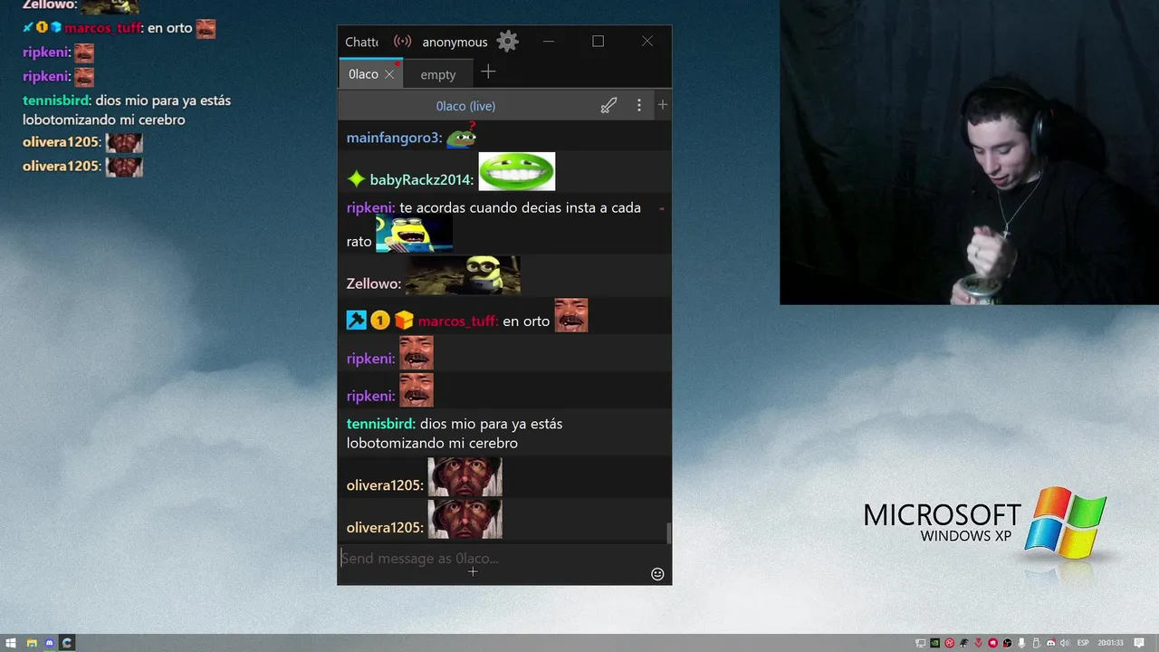Open Chatterino settings gear
Screen dimensions: 1159x652
pyautogui.click(x=508, y=41)
